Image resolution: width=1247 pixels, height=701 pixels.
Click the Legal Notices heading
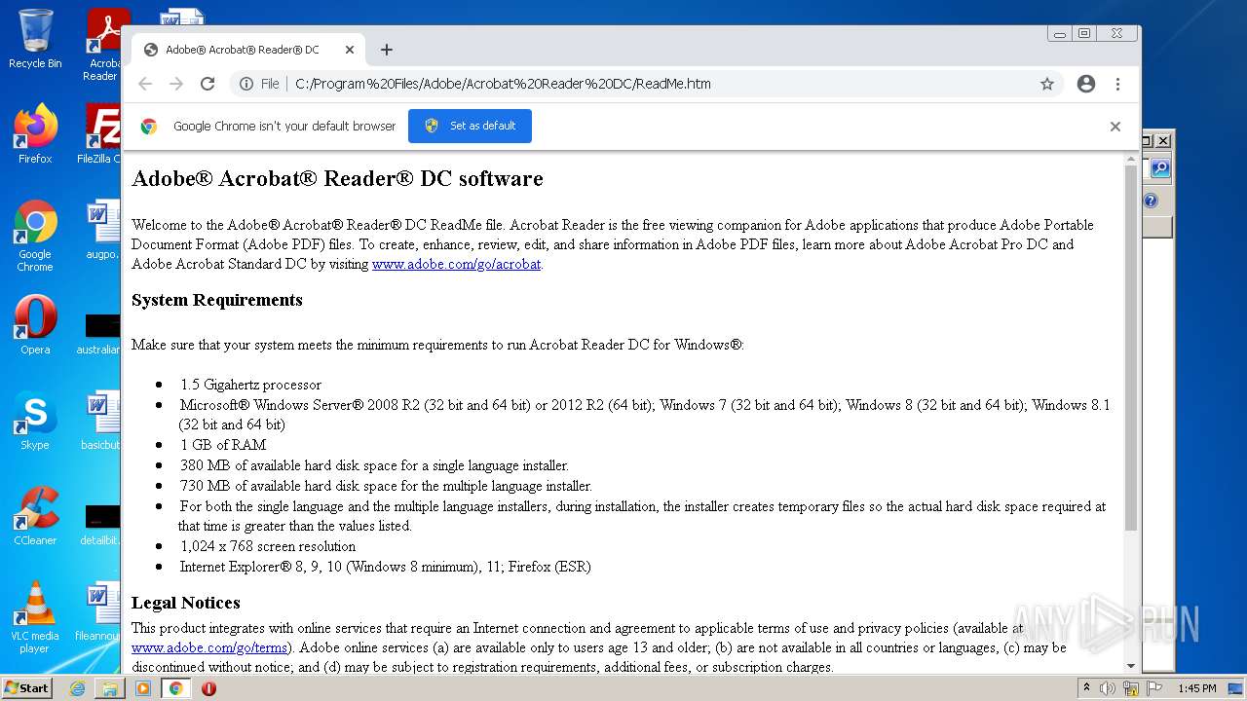click(186, 603)
